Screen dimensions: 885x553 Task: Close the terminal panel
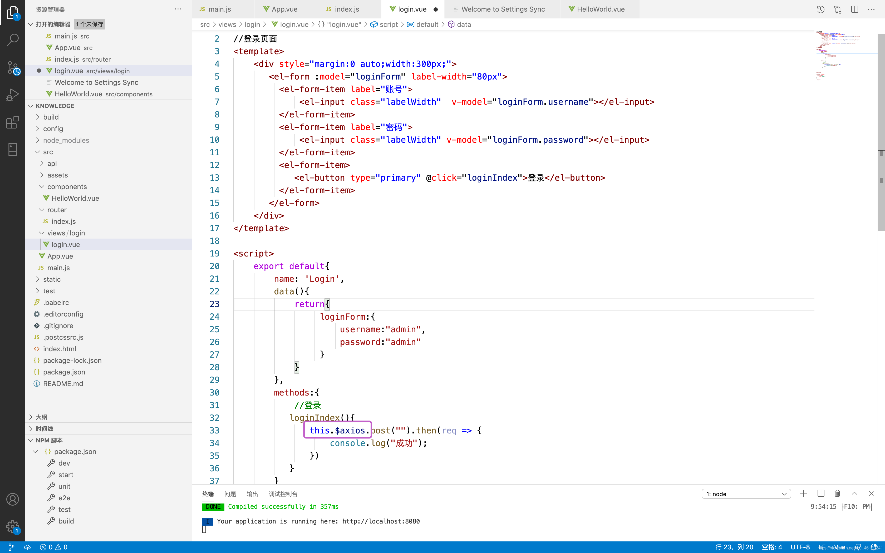point(871,493)
